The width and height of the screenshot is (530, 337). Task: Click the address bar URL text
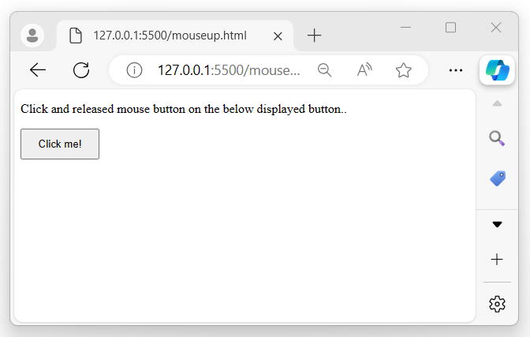point(229,70)
